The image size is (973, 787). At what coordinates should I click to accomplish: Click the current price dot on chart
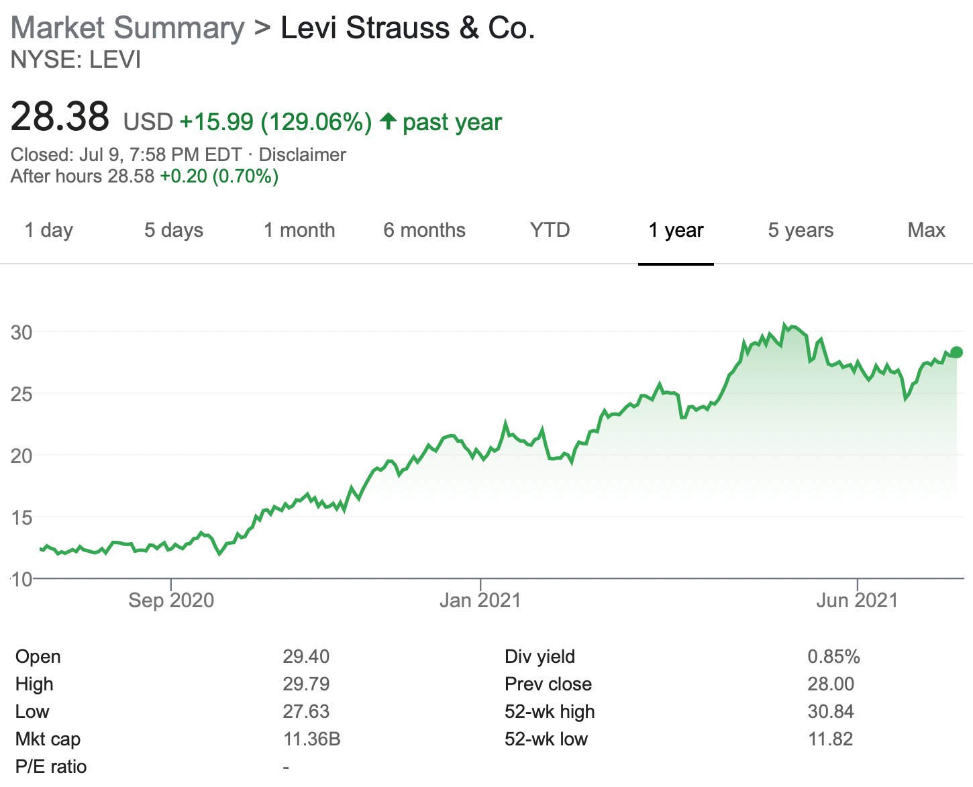tap(957, 352)
